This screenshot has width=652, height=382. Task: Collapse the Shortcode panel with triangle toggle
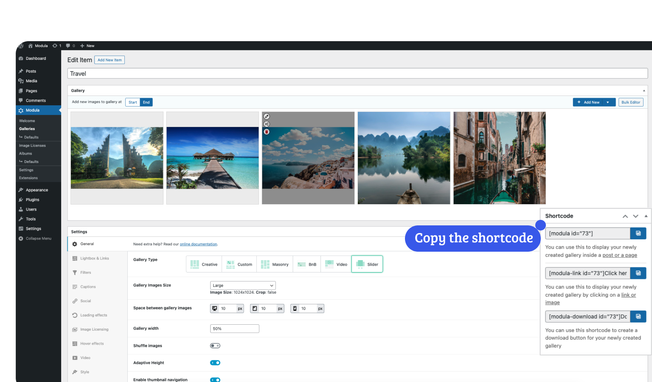(x=646, y=216)
